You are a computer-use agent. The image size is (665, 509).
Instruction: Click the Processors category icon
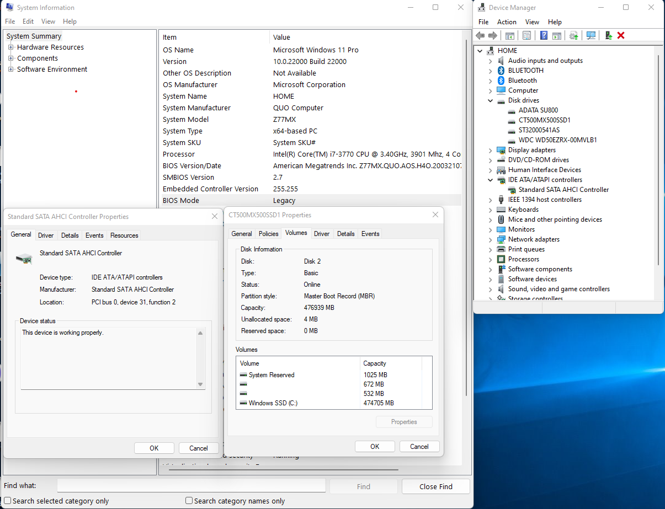point(501,259)
